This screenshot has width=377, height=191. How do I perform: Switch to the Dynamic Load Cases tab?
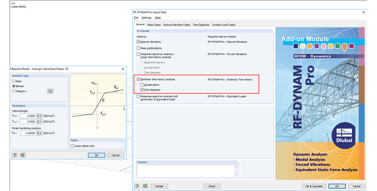coord(224,25)
